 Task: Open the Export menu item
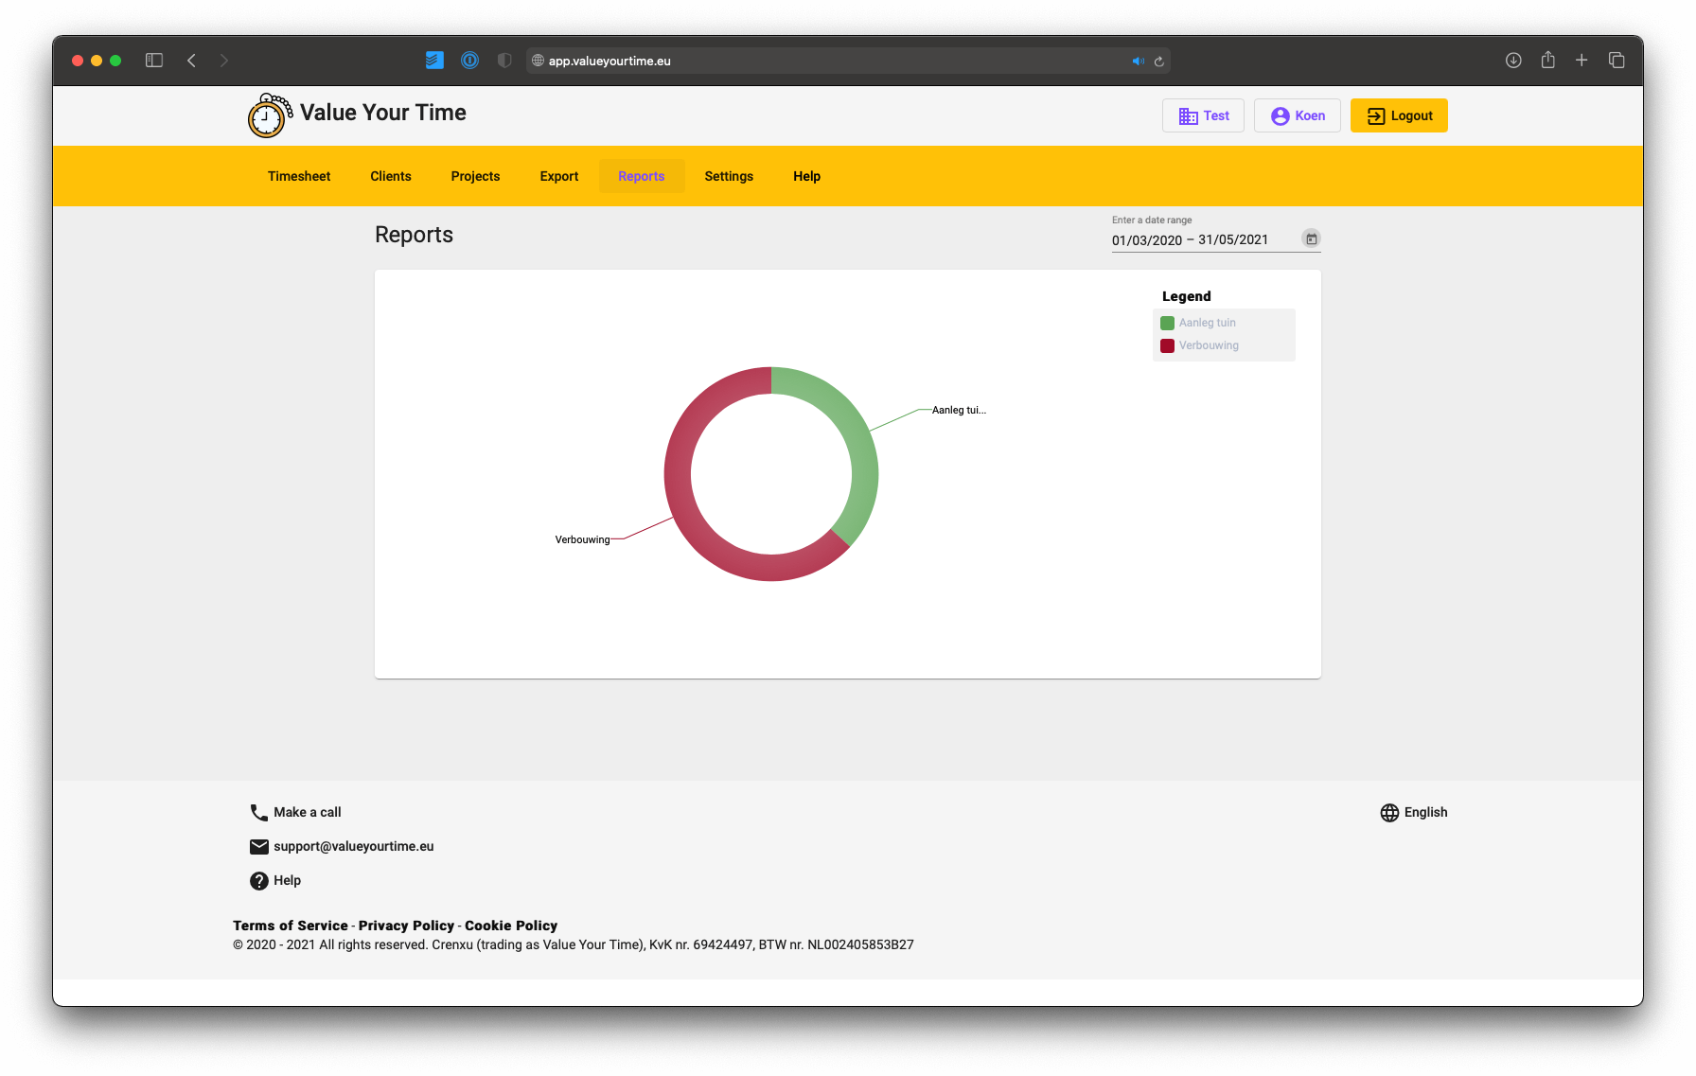pos(558,176)
